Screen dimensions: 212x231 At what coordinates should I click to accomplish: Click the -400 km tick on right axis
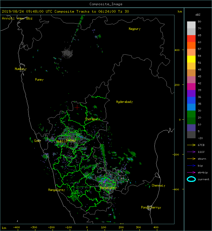(176, 189)
